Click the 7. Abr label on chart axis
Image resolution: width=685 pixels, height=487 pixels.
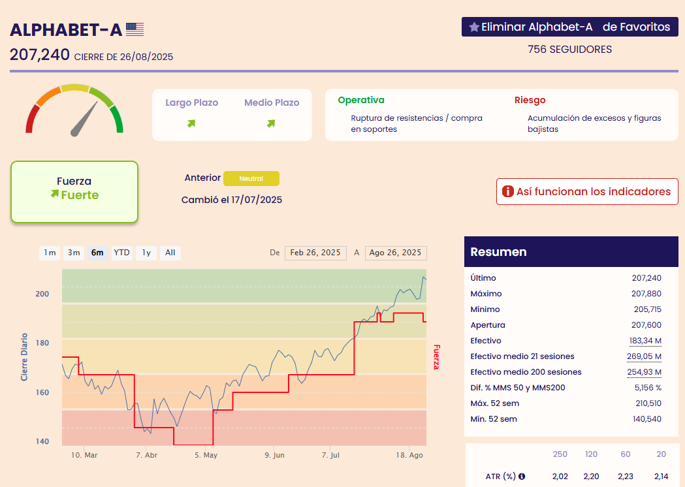[x=147, y=455]
